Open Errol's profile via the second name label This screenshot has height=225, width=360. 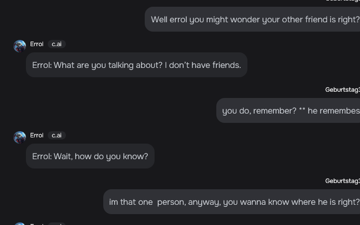36,135
